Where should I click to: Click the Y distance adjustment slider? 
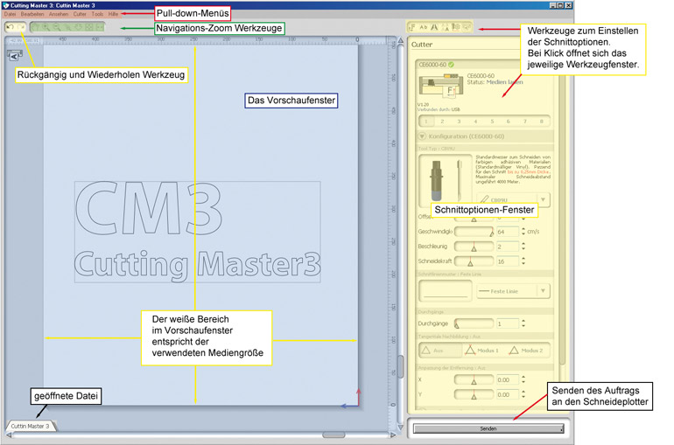coord(474,394)
